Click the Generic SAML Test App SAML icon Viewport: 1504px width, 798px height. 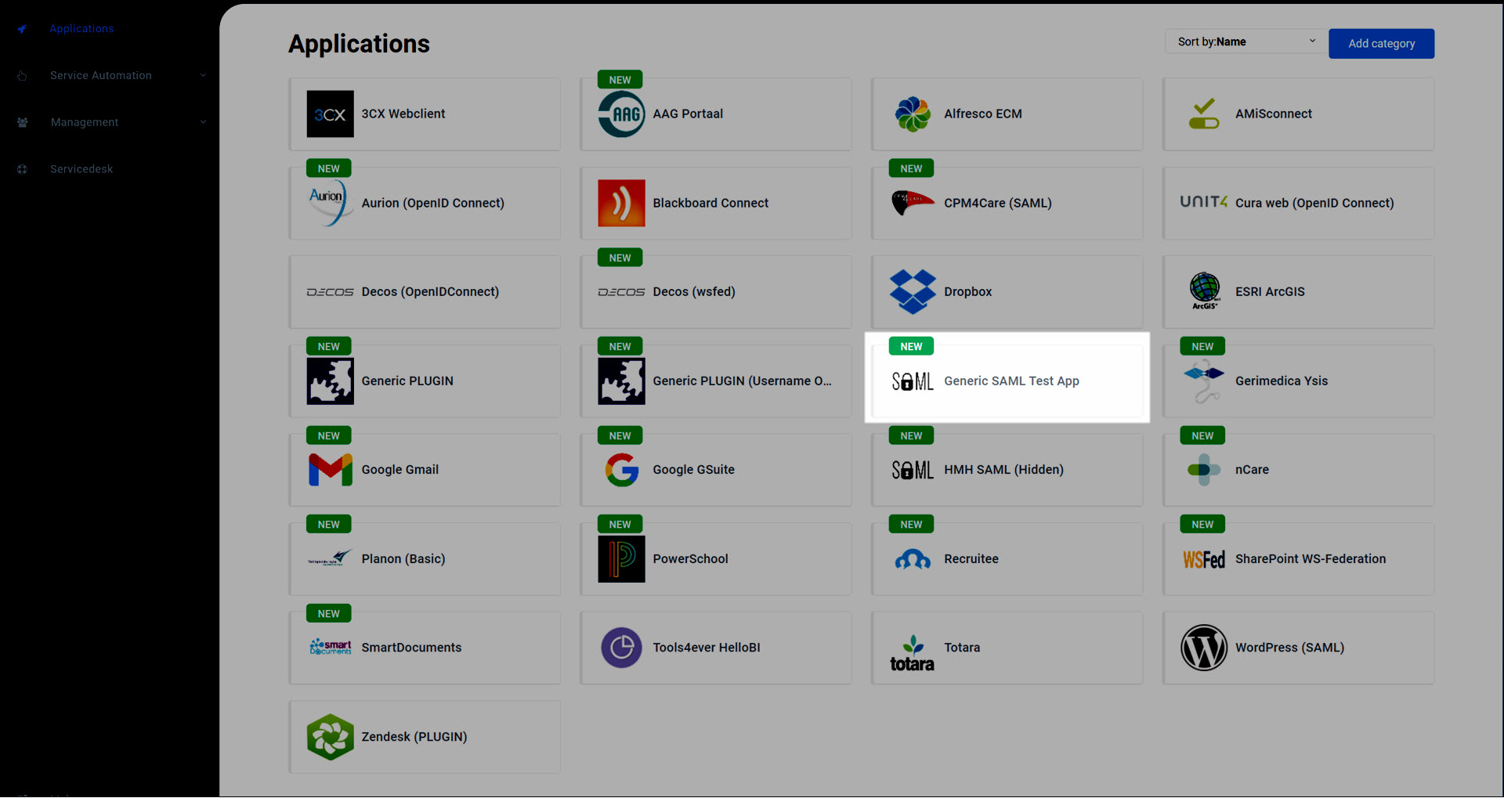point(913,381)
